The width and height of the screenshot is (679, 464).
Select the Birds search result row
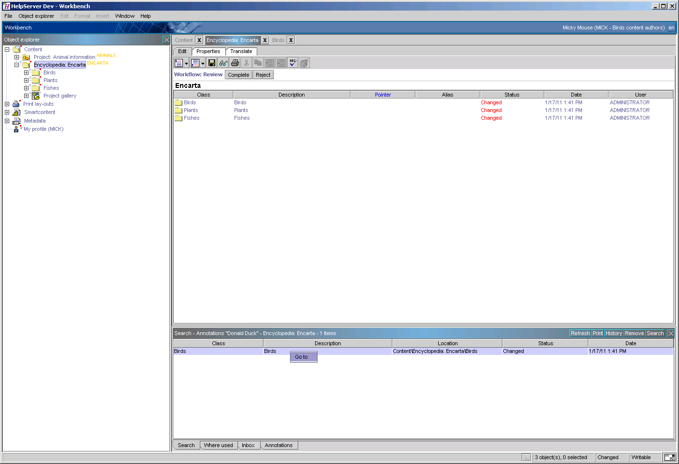click(x=423, y=351)
